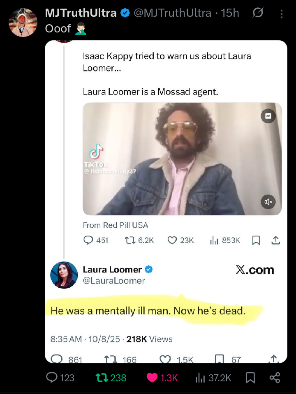Viewport: 296px width, 394px height.
Task: Click the Grok slashed-circle icon
Action: click(x=258, y=14)
